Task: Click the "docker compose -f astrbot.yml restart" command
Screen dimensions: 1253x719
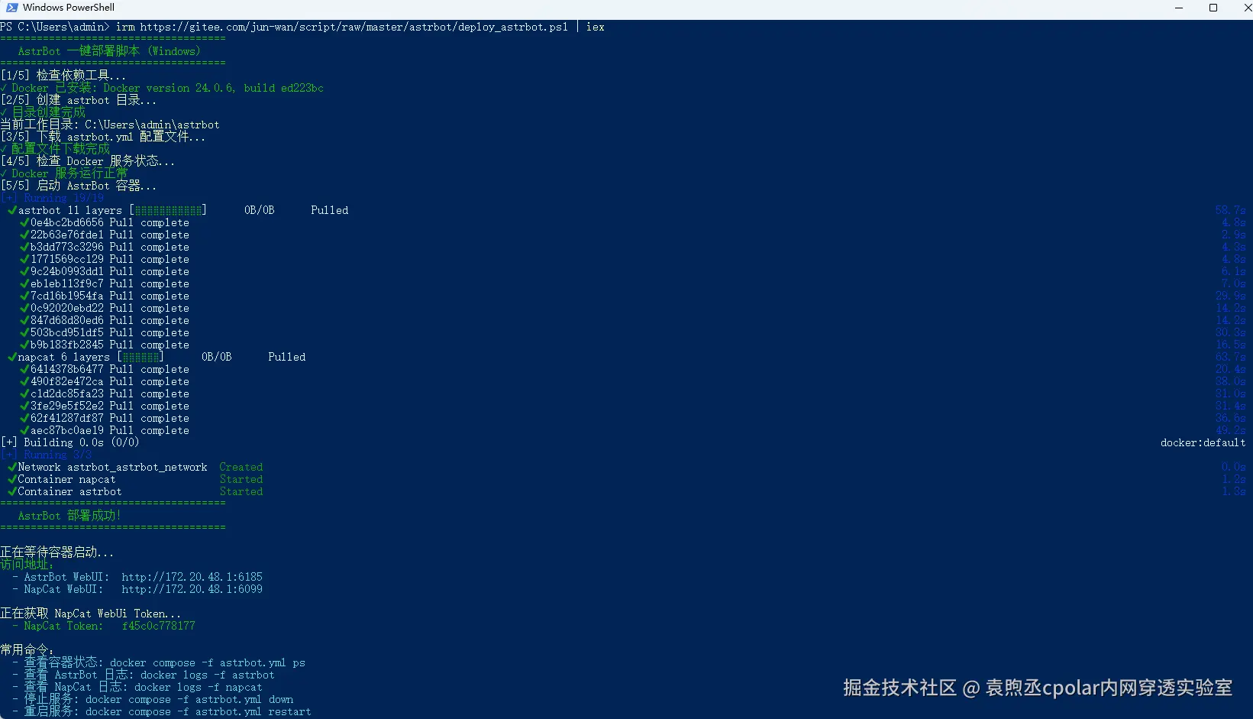Action: coord(199,711)
